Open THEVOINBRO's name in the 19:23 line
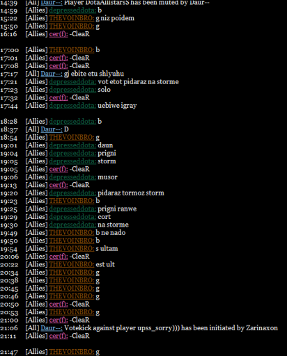This screenshot has width=287, height=356. pyautogui.click(x=72, y=201)
